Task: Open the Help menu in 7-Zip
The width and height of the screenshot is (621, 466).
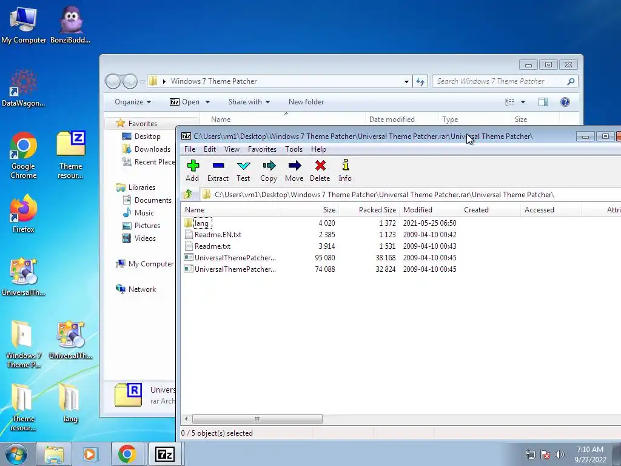Action: [318, 149]
